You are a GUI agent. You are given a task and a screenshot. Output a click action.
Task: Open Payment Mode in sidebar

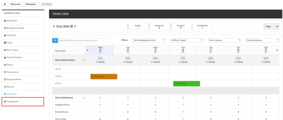[x=12, y=79]
